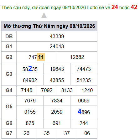
Task: Click G5 number 4896 with blue 4
Action: [84, 112]
